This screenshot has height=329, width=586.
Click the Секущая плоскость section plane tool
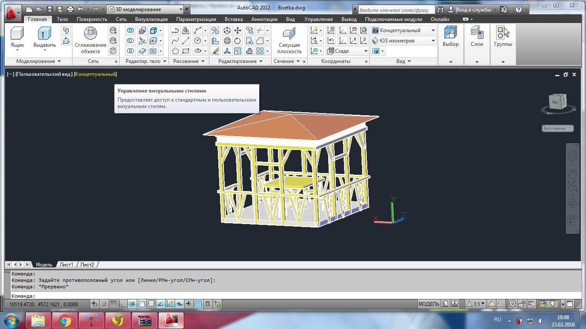(289, 40)
